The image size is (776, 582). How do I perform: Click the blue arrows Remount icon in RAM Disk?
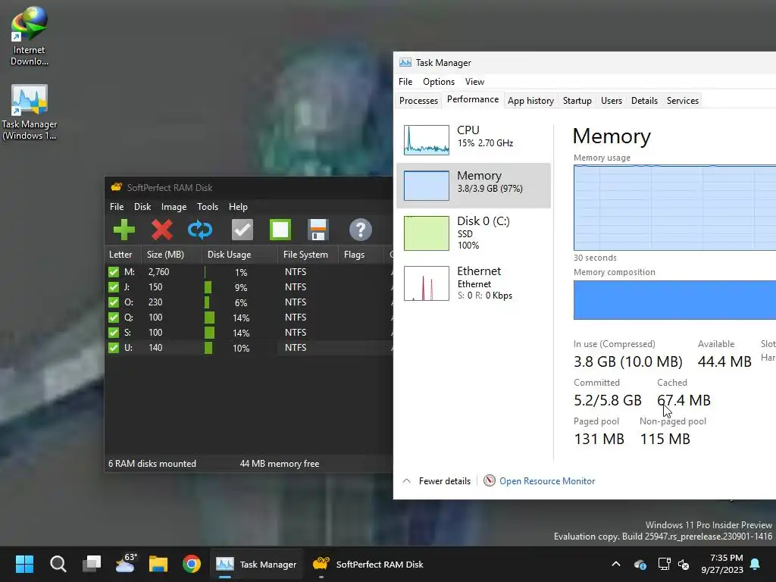(x=200, y=230)
